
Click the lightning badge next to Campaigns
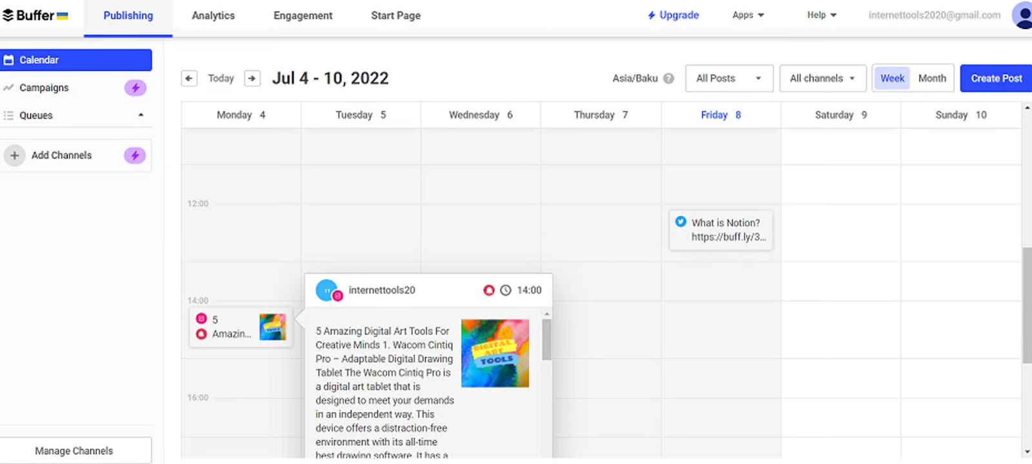[135, 88]
